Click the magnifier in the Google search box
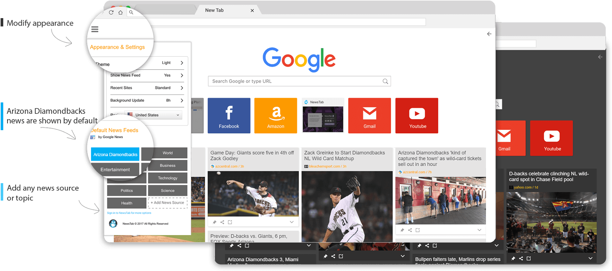Viewport: 612px width, 271px height. [x=385, y=81]
